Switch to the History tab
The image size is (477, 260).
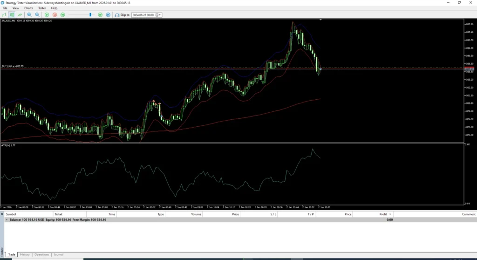25,254
